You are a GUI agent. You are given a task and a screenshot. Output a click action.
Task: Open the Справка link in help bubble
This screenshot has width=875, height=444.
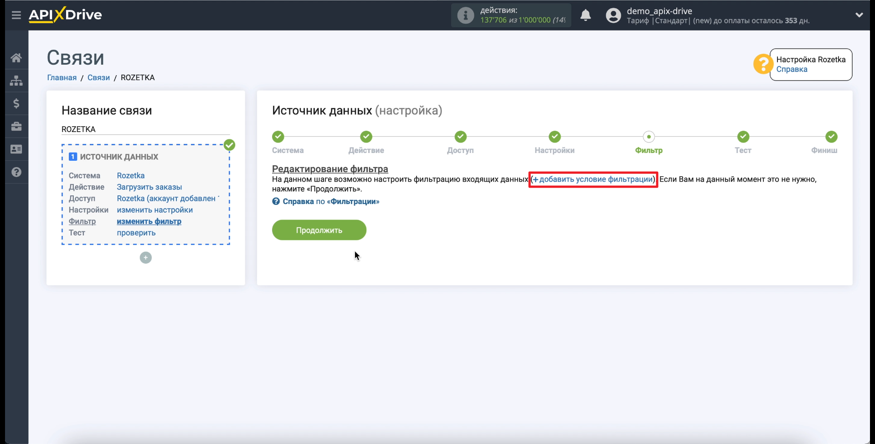(792, 69)
